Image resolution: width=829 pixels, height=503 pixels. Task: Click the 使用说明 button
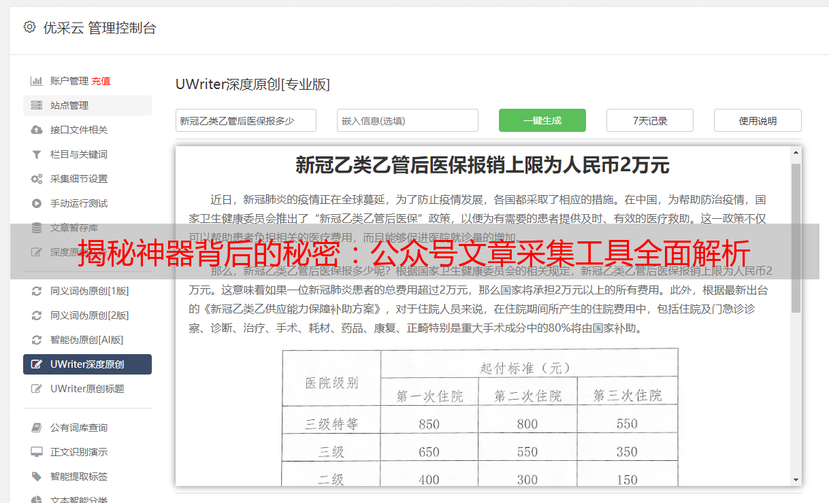[758, 120]
